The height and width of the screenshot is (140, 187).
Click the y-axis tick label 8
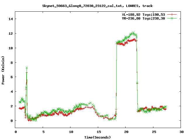pos(12,62)
